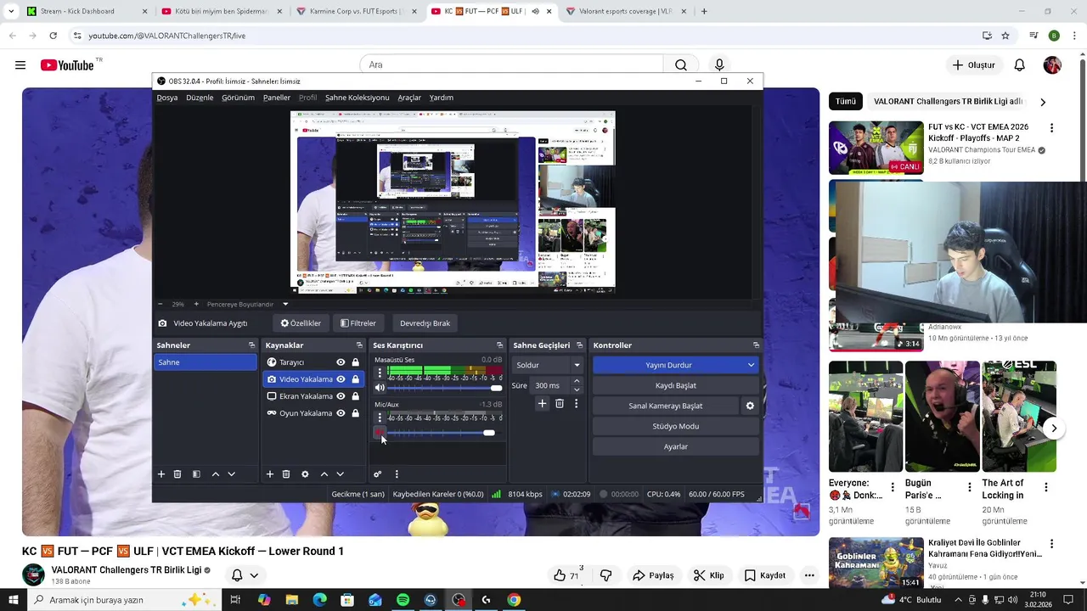Open advanced audio properties gear icon
The width and height of the screenshot is (1087, 611).
click(x=378, y=474)
